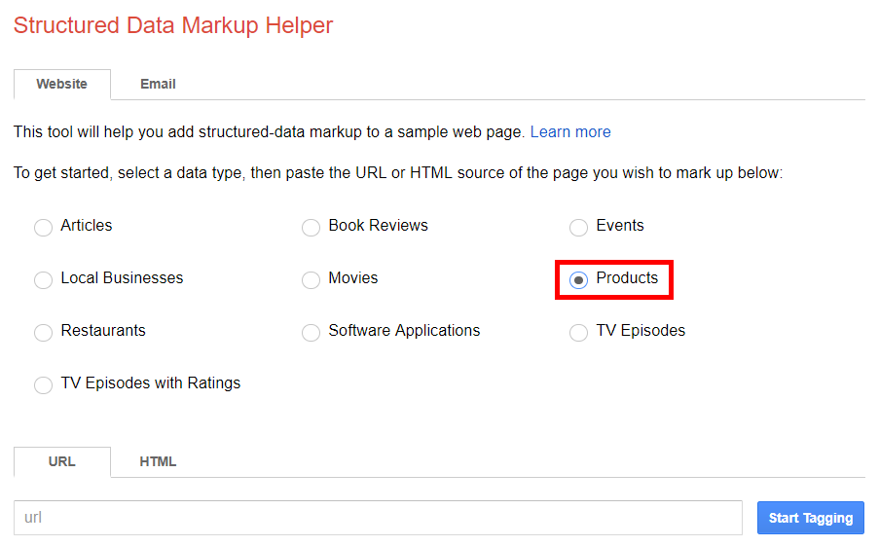Select the Movies radio button
The height and width of the screenshot is (546, 879).
click(311, 279)
